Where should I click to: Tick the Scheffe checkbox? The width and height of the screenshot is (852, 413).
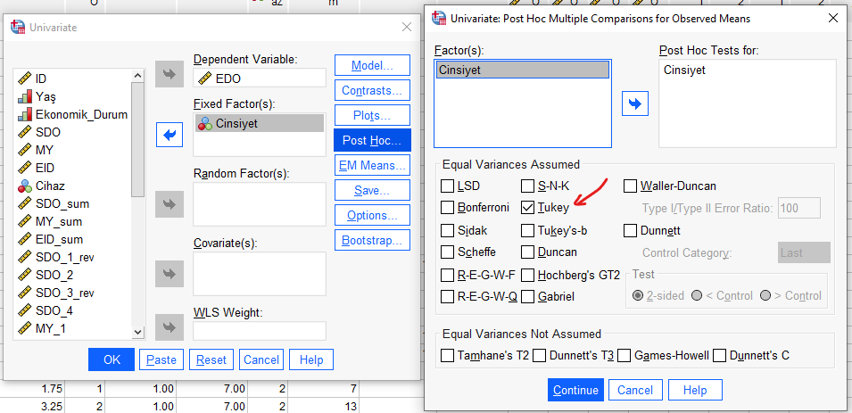click(x=448, y=252)
